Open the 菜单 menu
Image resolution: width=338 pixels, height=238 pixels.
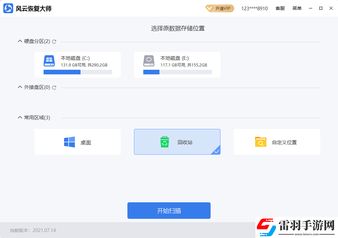(297, 8)
